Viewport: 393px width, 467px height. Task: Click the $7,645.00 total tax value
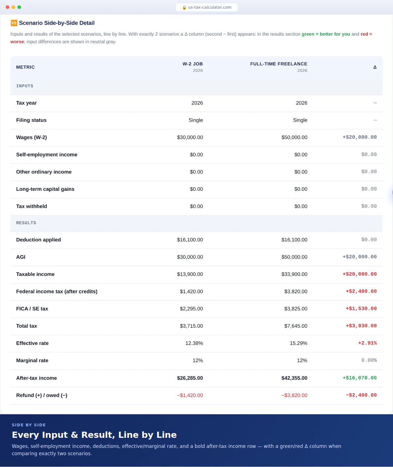point(296,326)
